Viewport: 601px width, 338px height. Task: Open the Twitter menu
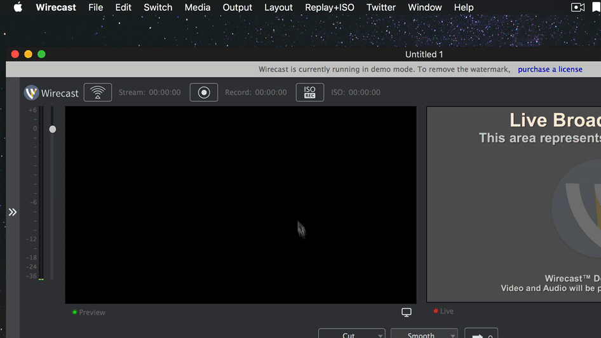click(x=381, y=7)
